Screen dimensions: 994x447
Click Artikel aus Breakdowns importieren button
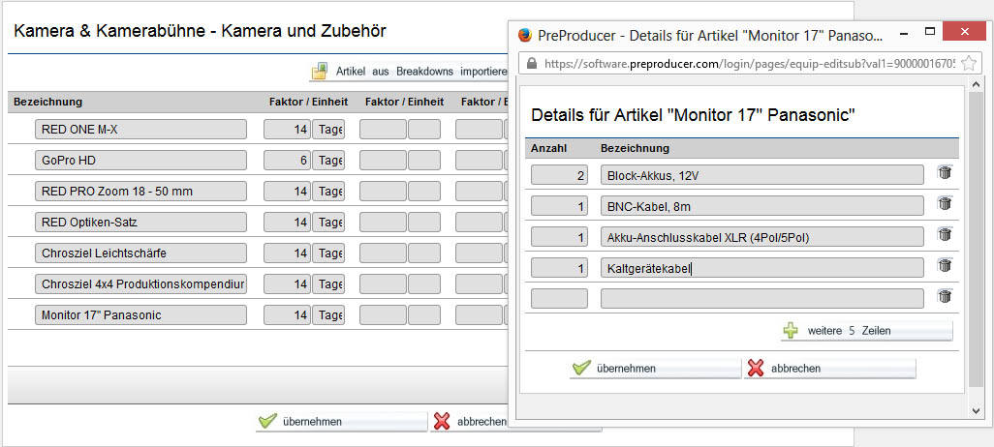pyautogui.click(x=409, y=72)
